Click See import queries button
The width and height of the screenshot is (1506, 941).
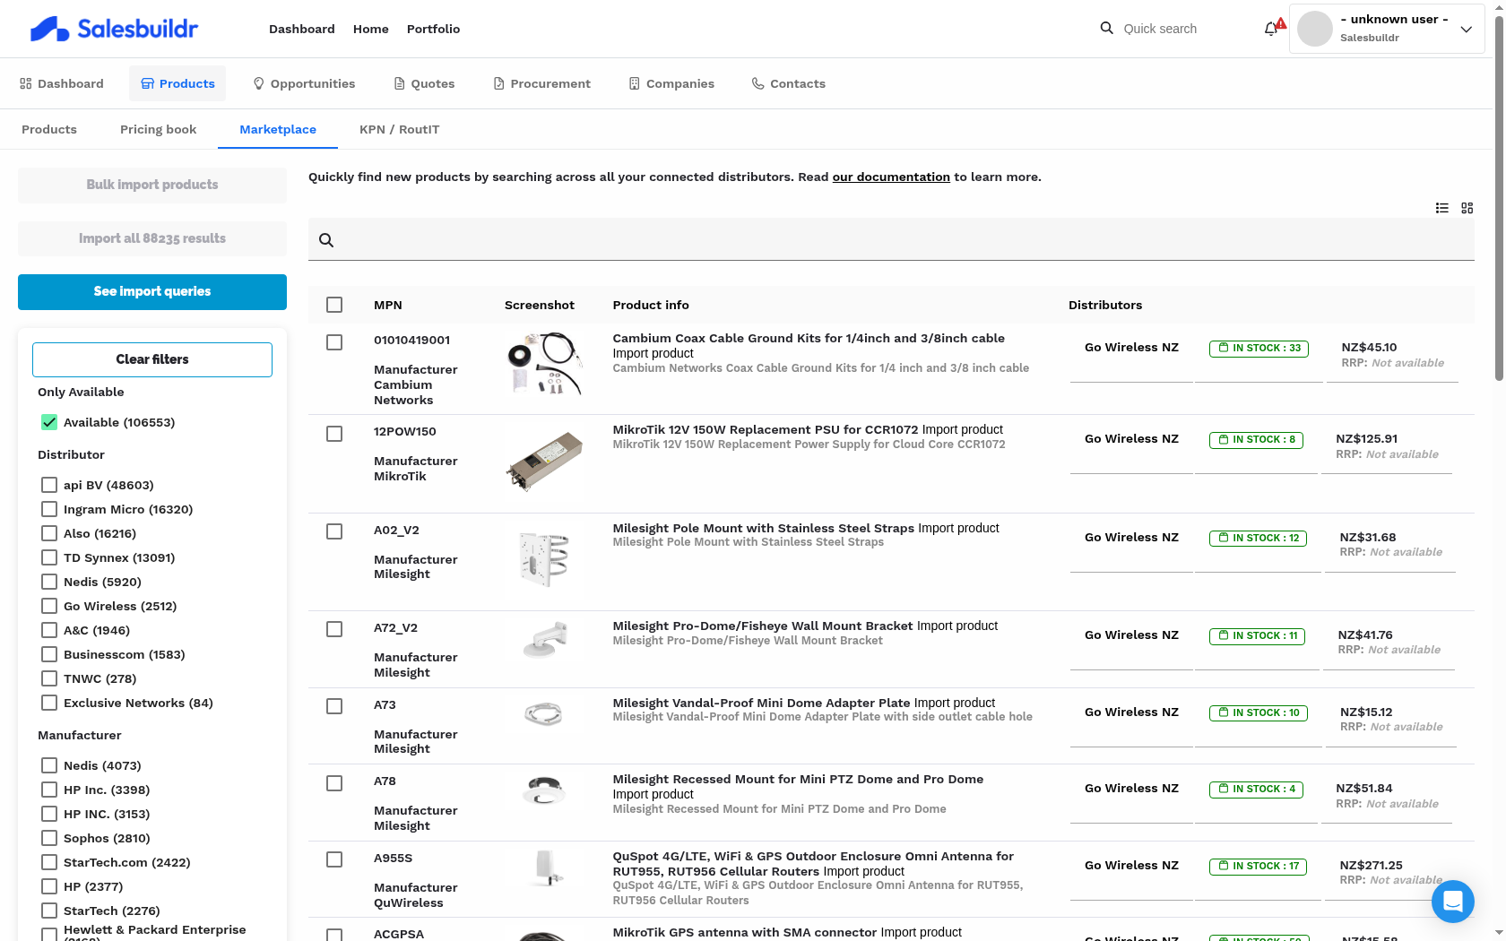(152, 292)
